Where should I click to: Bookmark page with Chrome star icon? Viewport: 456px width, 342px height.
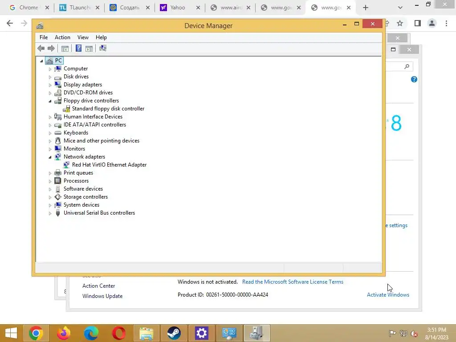400,23
